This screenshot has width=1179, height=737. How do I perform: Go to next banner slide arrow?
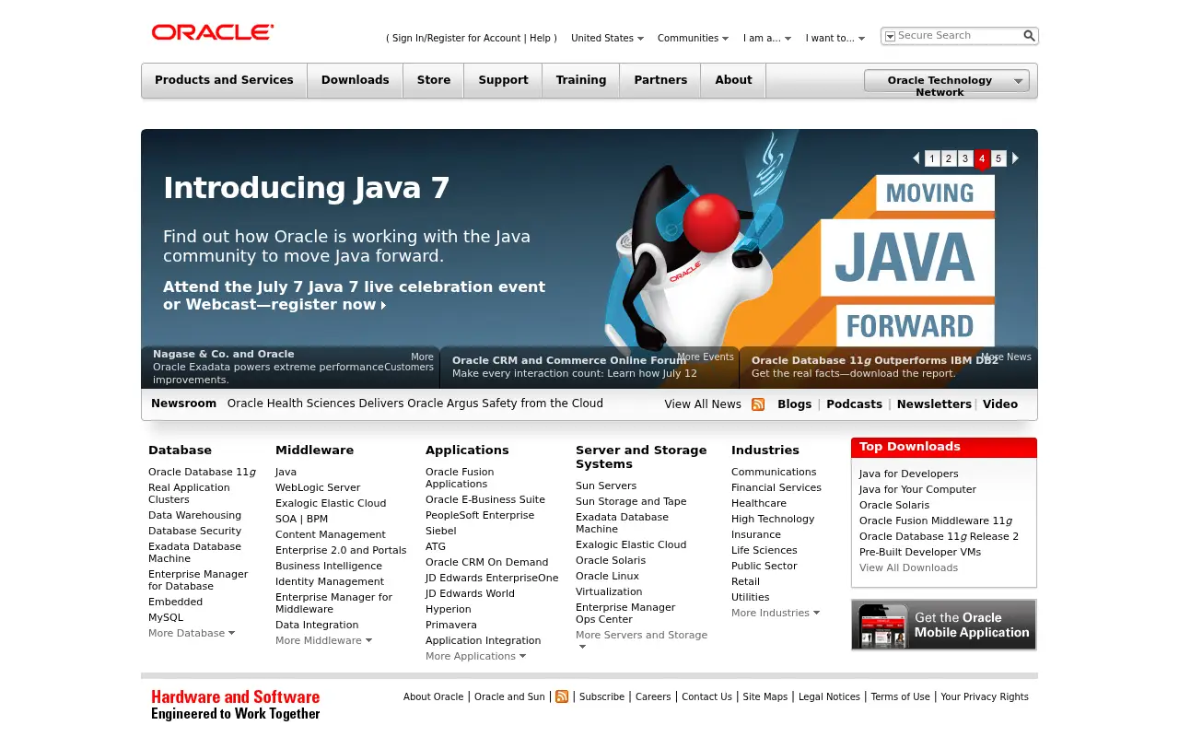(x=1015, y=158)
